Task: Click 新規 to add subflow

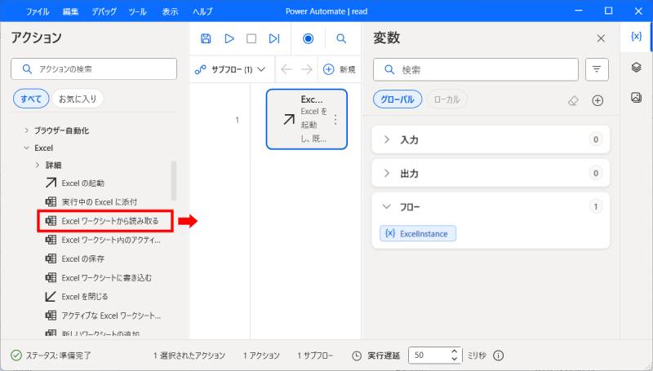Action: tap(340, 69)
